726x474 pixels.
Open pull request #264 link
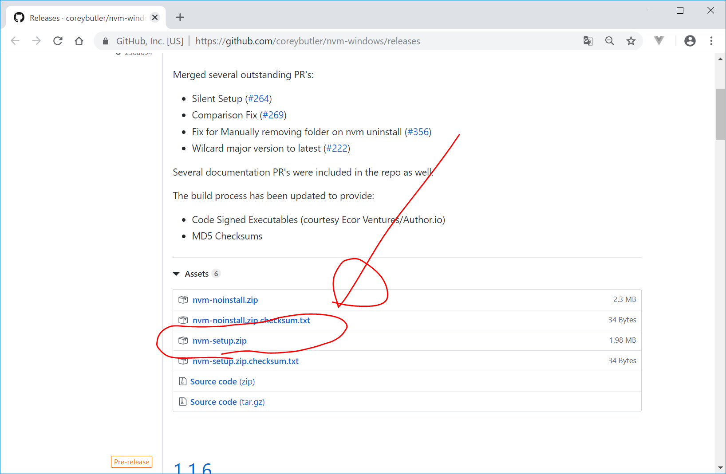click(258, 98)
